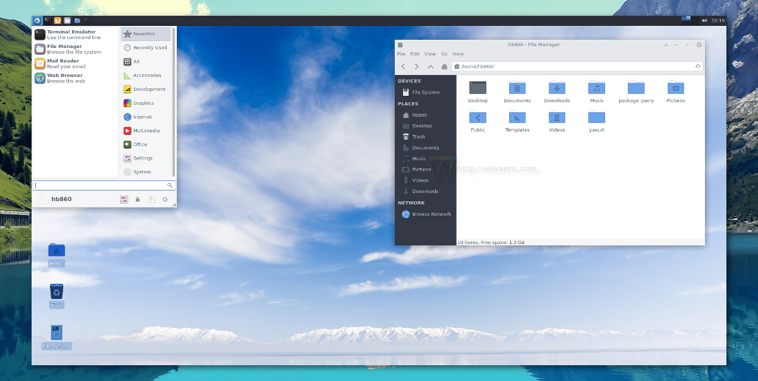Open the Go menu in File Manager
This screenshot has height=381, width=758.
(444, 54)
